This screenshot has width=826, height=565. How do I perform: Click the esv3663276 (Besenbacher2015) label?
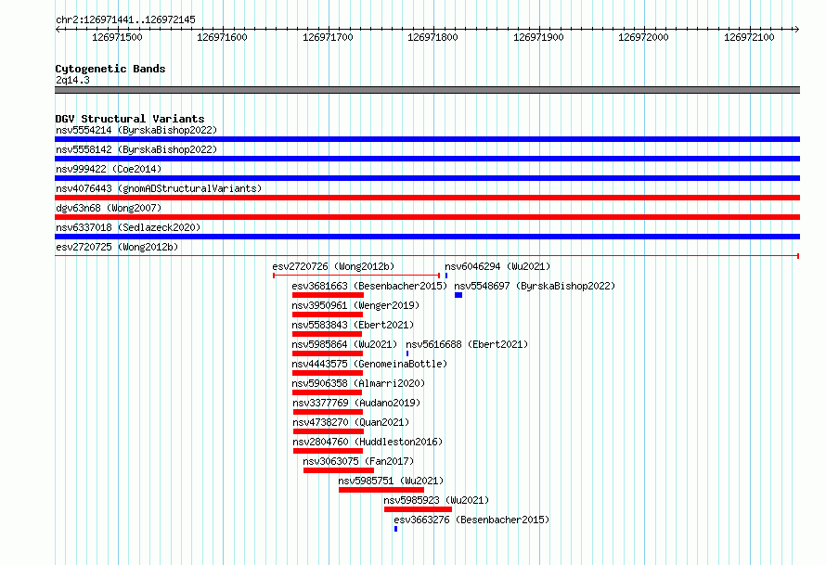click(471, 520)
